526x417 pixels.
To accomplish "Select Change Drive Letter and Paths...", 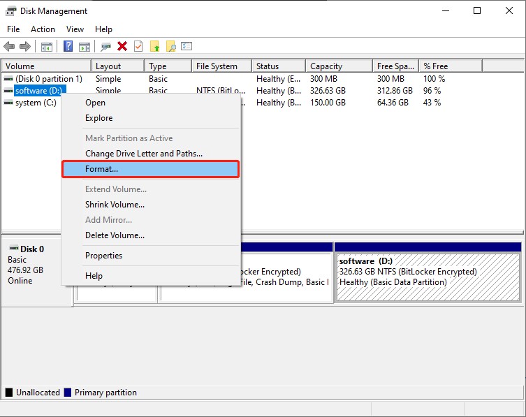I will [143, 154].
